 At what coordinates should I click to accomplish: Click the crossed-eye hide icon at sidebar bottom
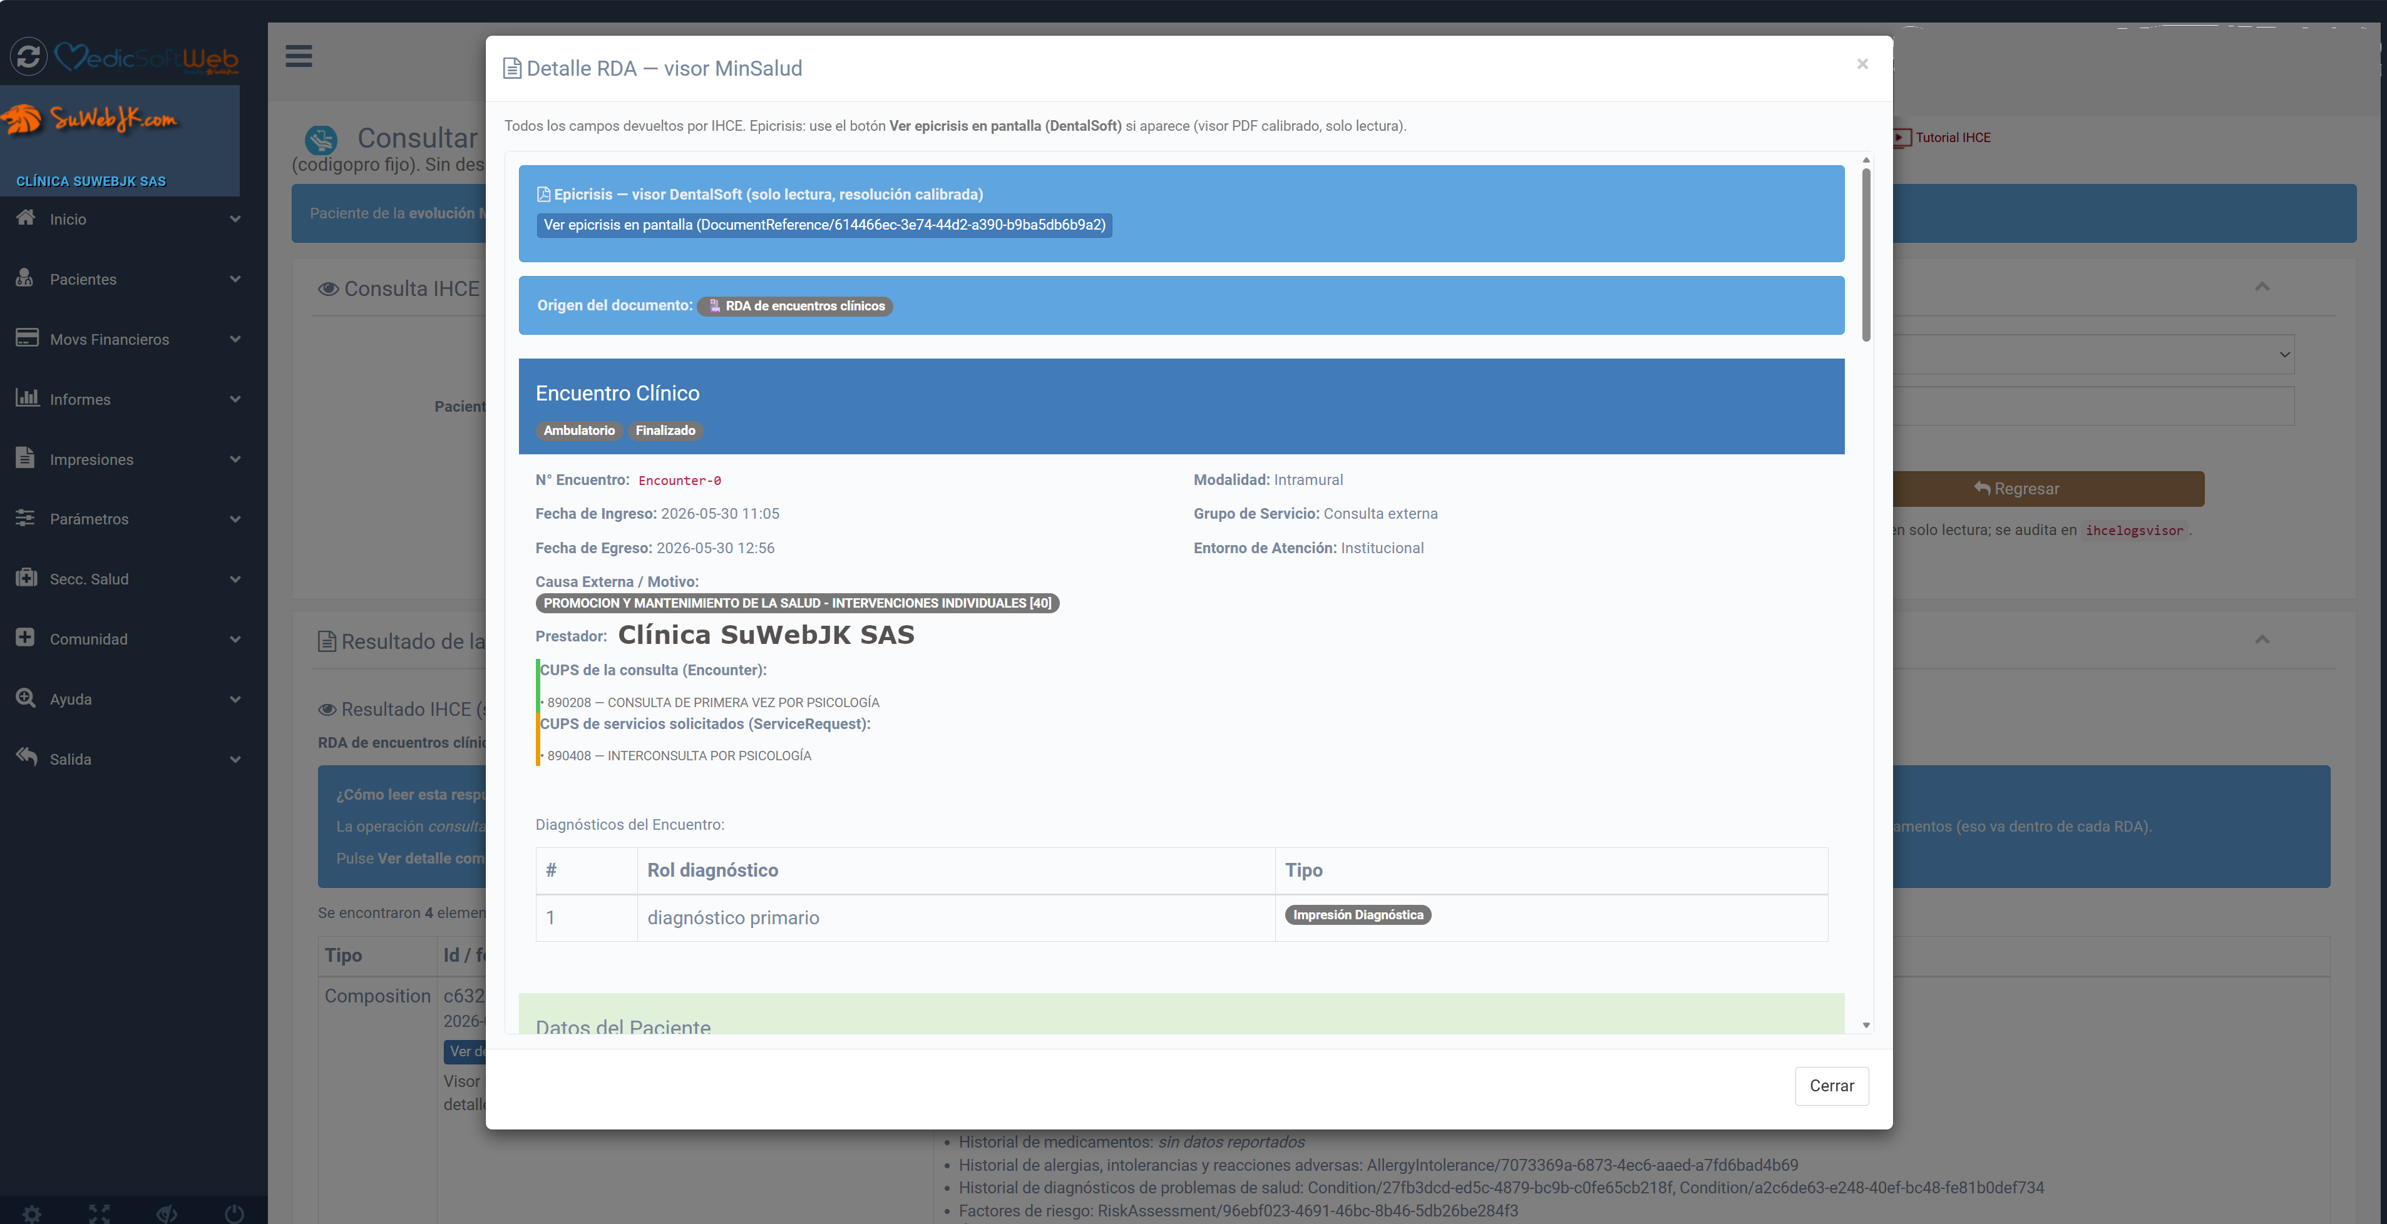tap(167, 1214)
